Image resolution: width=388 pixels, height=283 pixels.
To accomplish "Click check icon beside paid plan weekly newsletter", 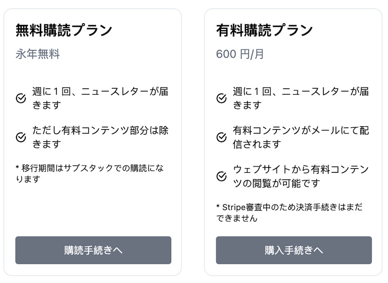I will coord(222,98).
